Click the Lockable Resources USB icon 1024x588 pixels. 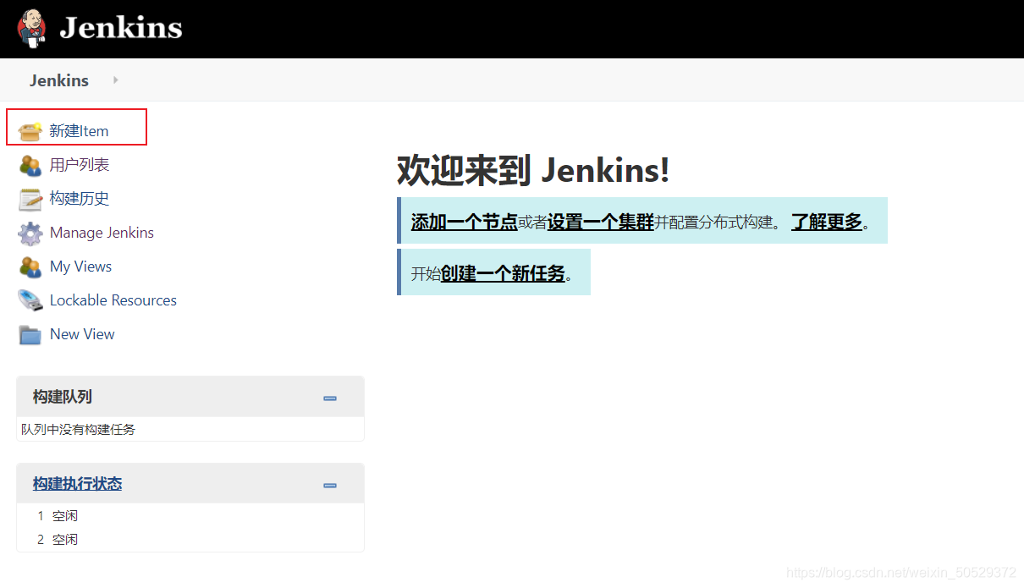pos(30,300)
